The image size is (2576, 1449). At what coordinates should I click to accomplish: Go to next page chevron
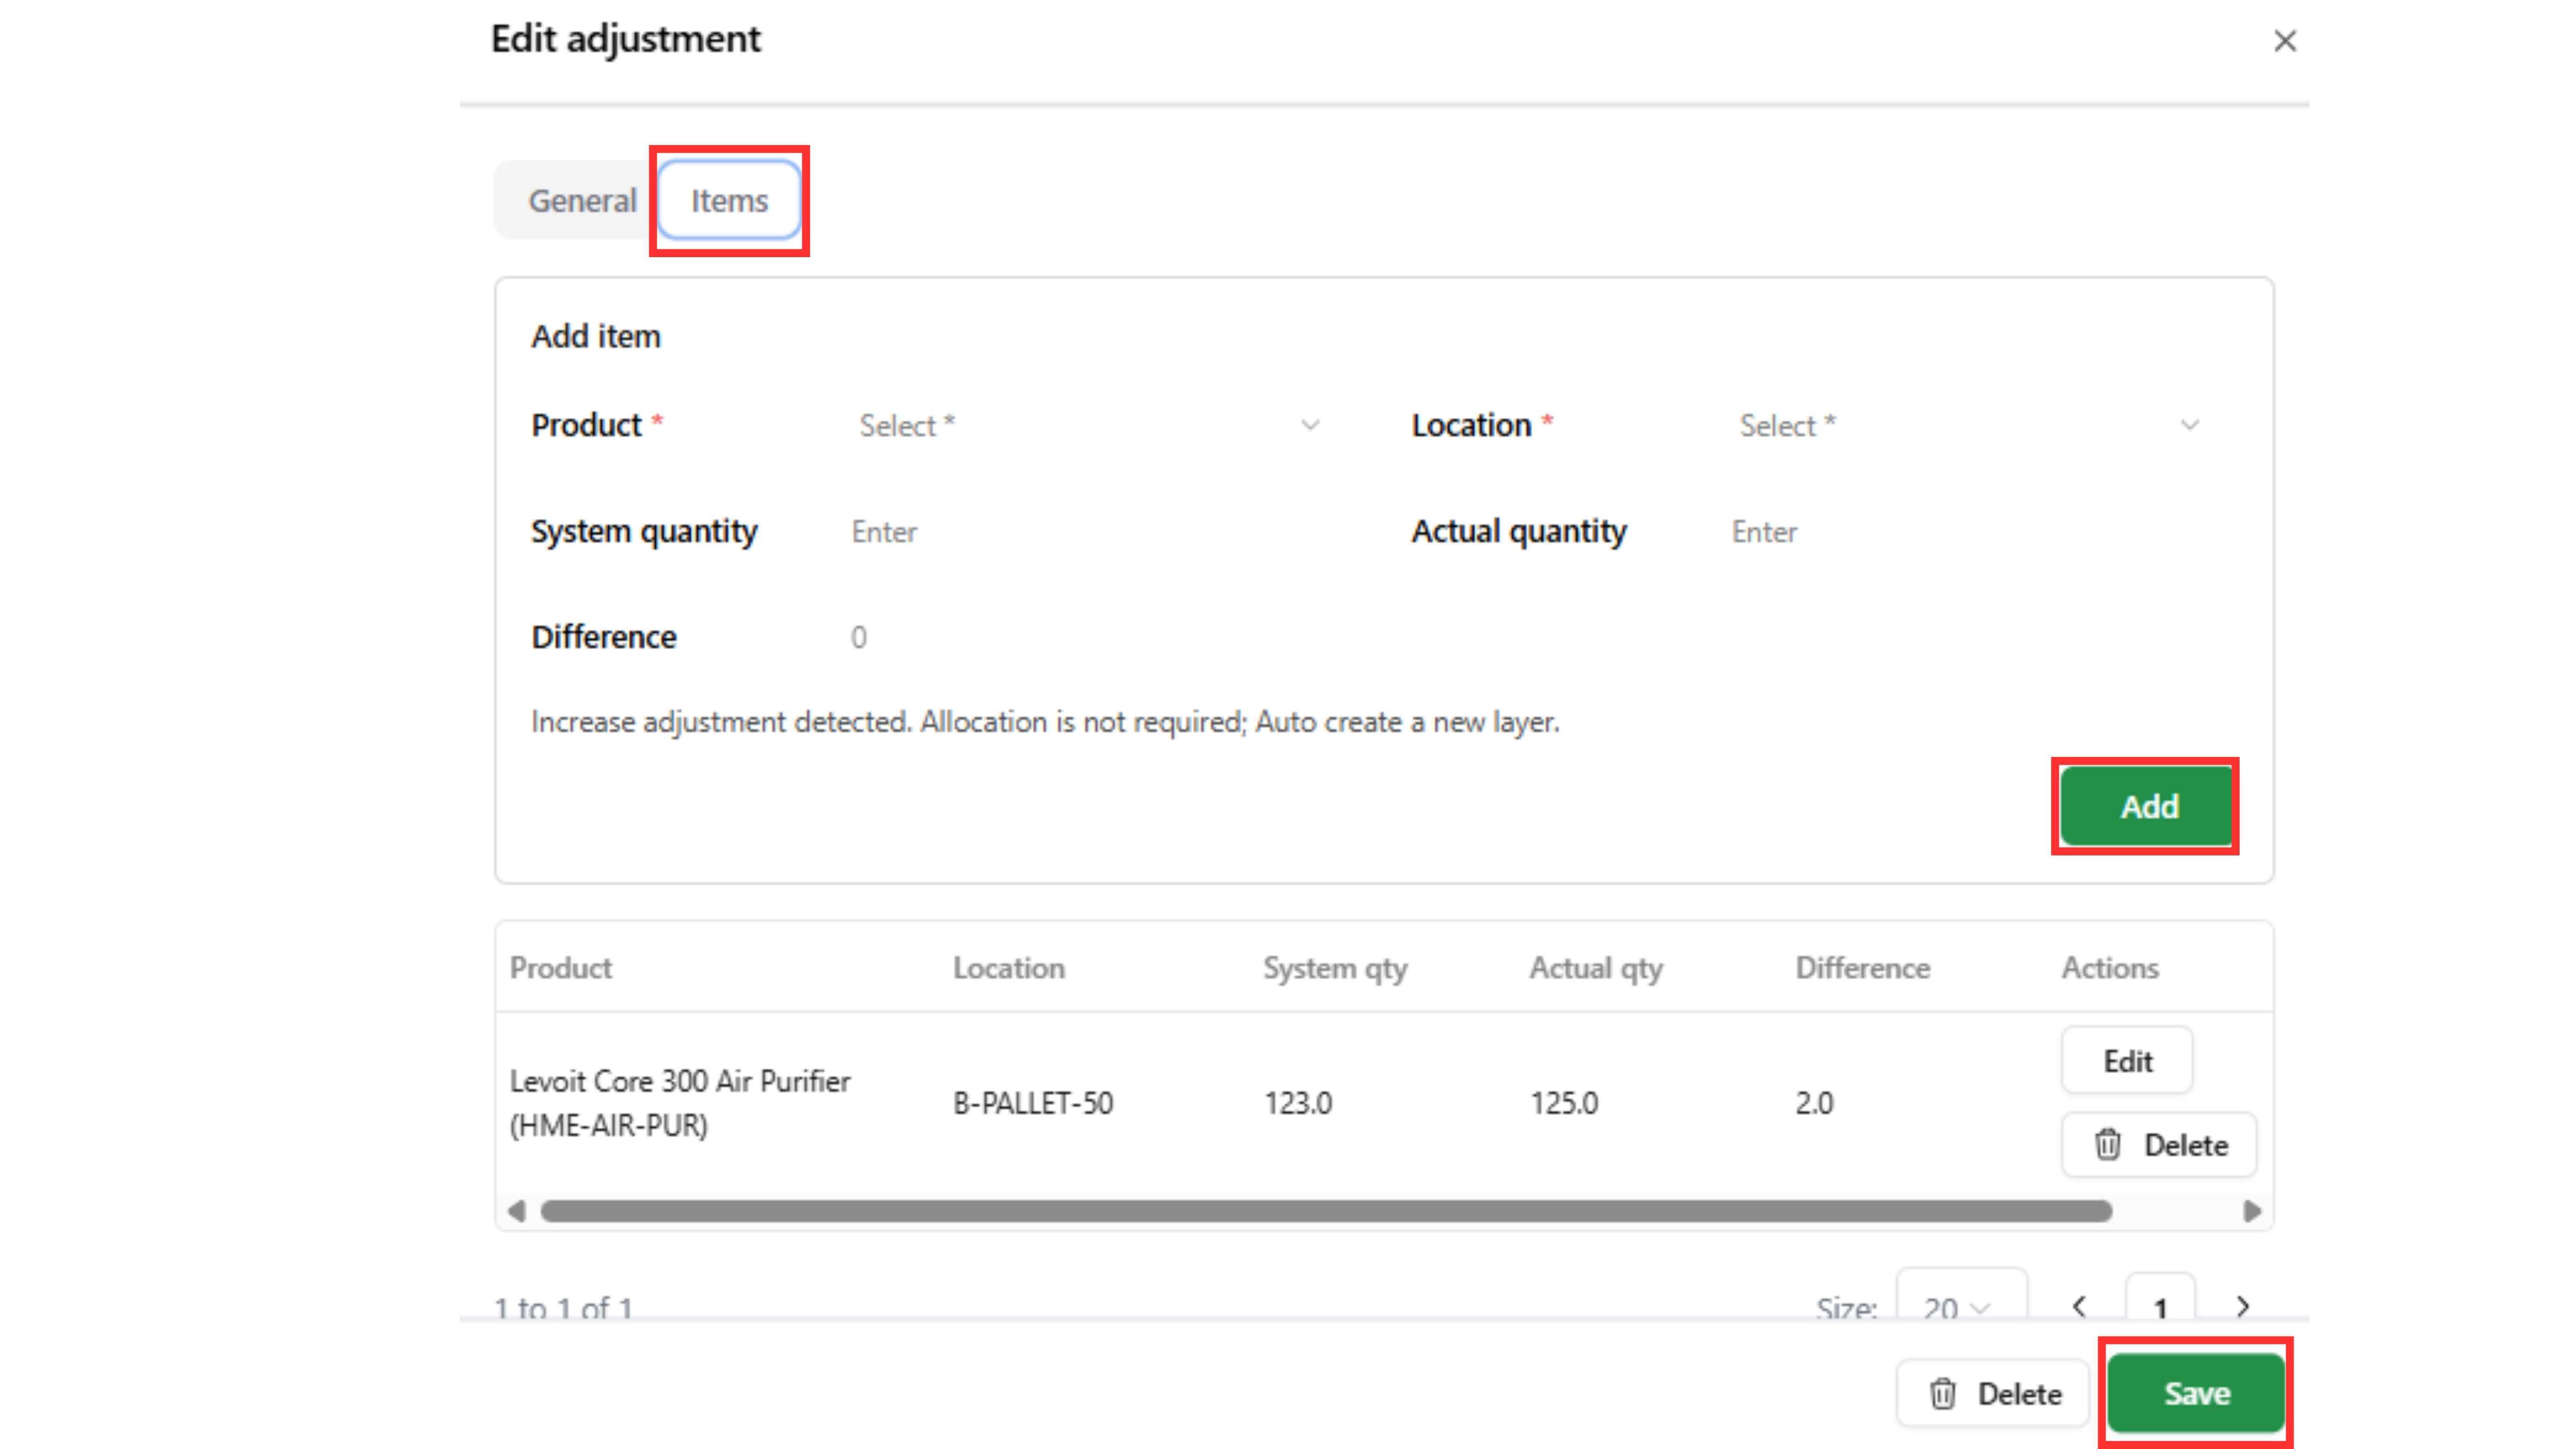[2243, 1307]
